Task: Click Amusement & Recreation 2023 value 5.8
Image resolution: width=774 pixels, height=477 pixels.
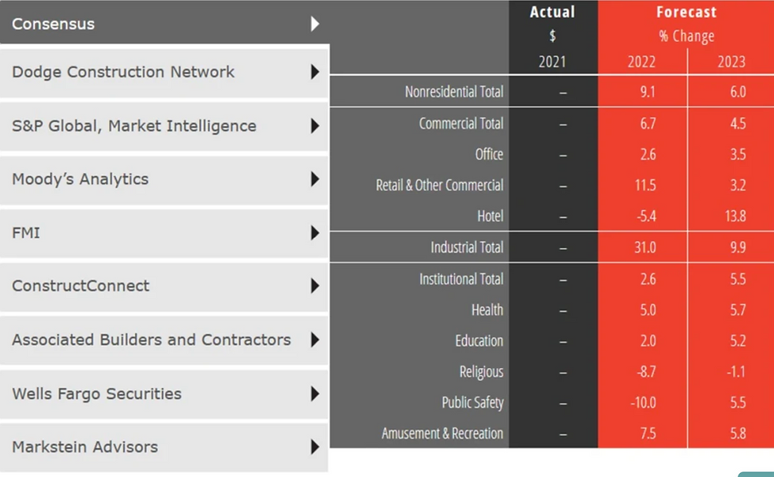Action: [x=738, y=434]
